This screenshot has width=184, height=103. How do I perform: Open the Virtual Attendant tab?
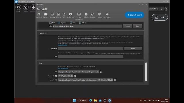click(79, 16)
